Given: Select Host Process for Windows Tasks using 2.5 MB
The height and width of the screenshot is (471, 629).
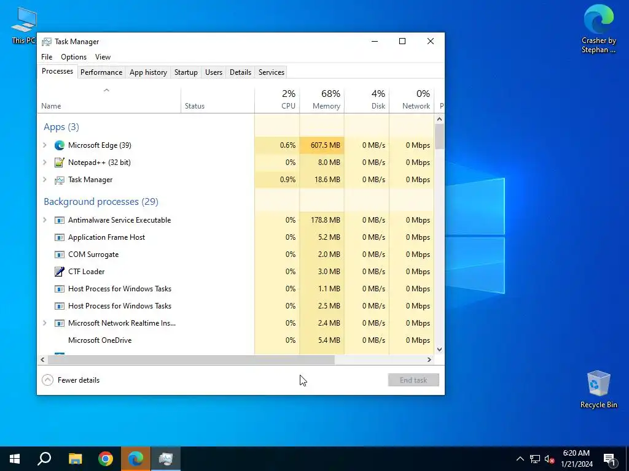Looking at the screenshot, I should coord(236,306).
